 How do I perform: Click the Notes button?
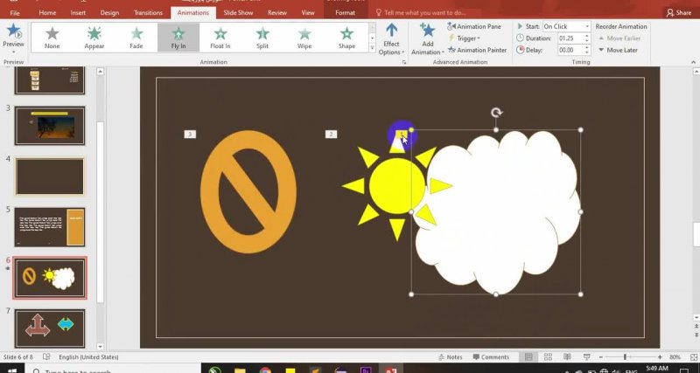click(451, 357)
